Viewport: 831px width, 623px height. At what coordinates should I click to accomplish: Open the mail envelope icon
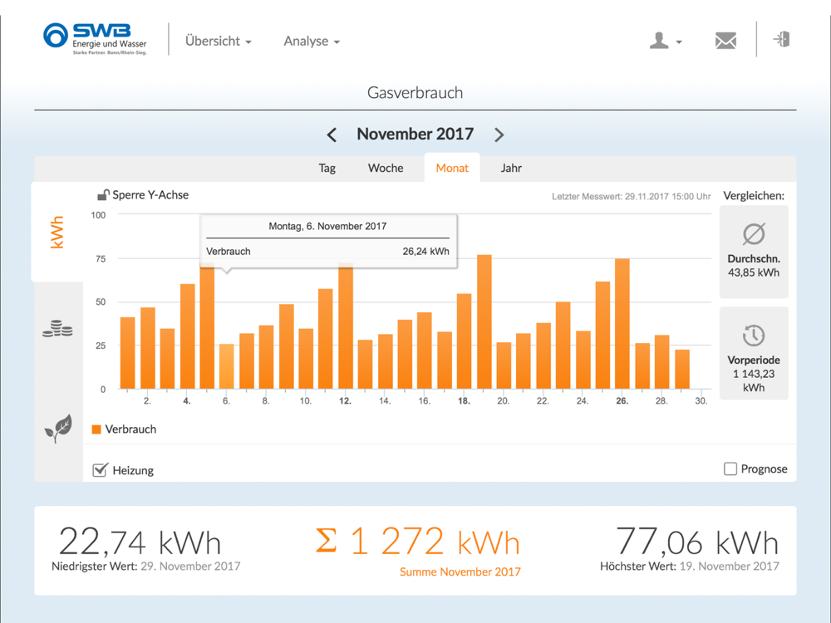[x=725, y=41]
